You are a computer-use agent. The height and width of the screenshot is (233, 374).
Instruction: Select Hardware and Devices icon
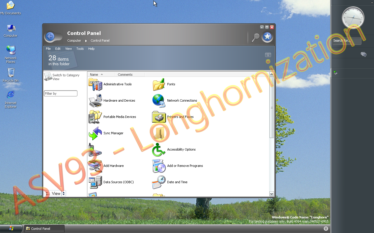pyautogui.click(x=95, y=101)
